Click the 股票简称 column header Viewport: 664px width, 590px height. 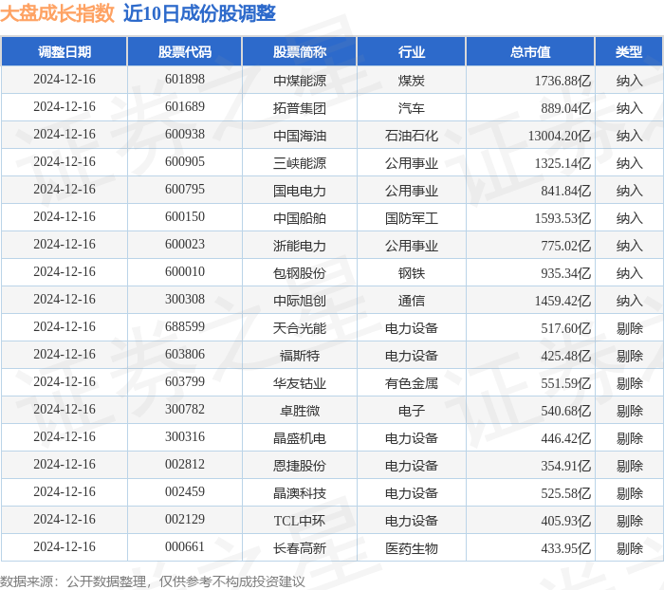pos(300,51)
